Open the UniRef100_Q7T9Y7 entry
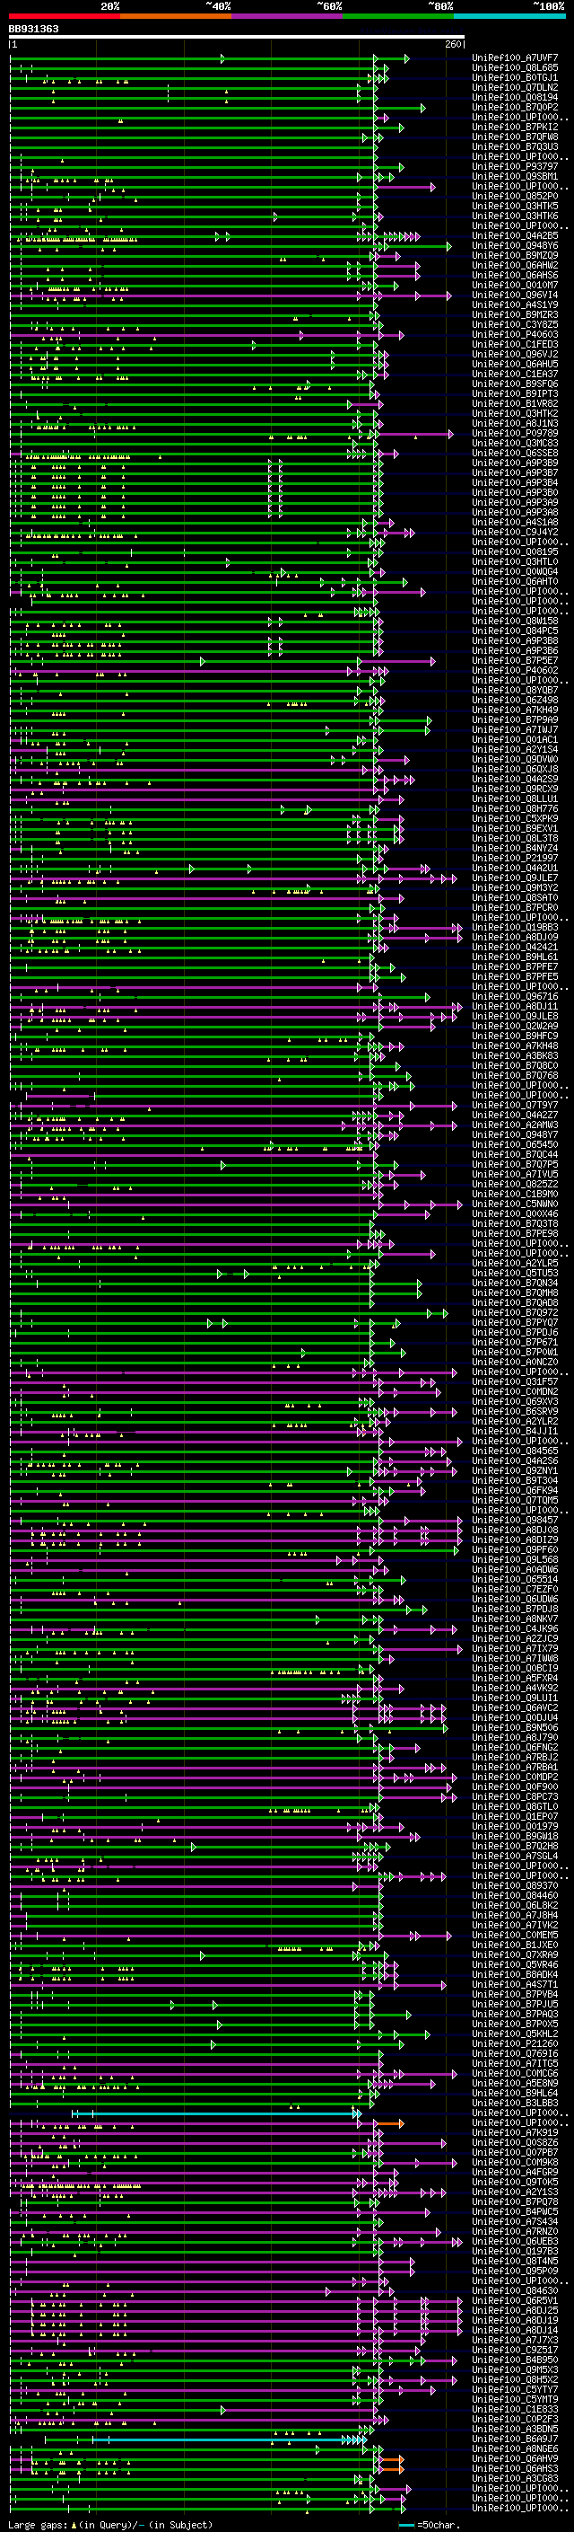574x2532 pixels. 515,1106
